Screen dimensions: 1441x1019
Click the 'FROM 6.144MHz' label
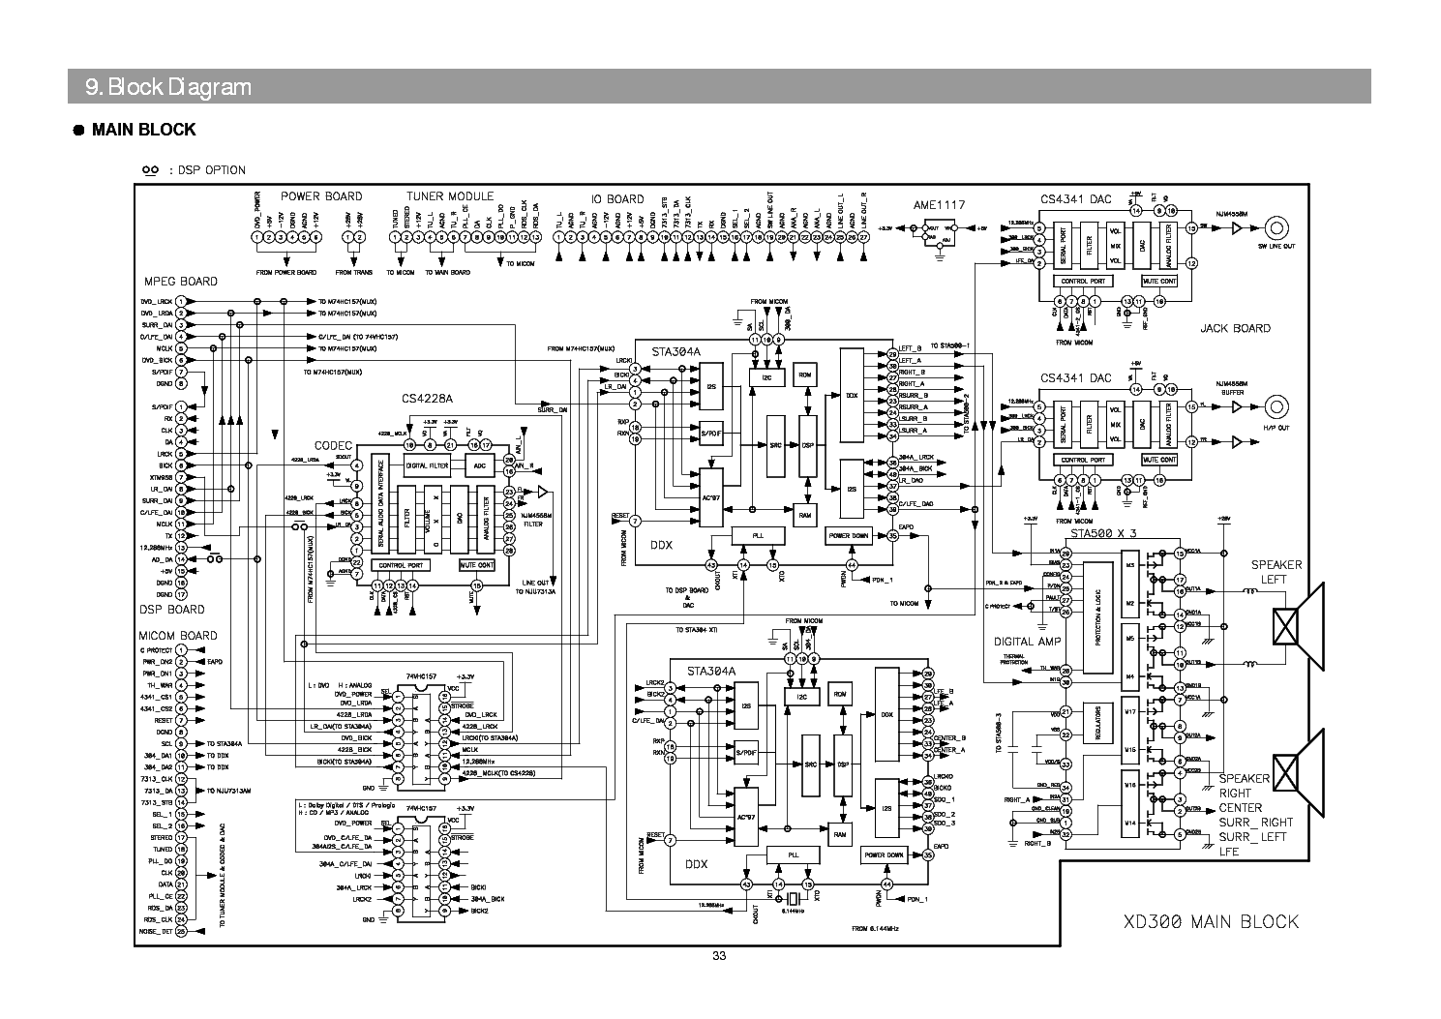(x=876, y=929)
